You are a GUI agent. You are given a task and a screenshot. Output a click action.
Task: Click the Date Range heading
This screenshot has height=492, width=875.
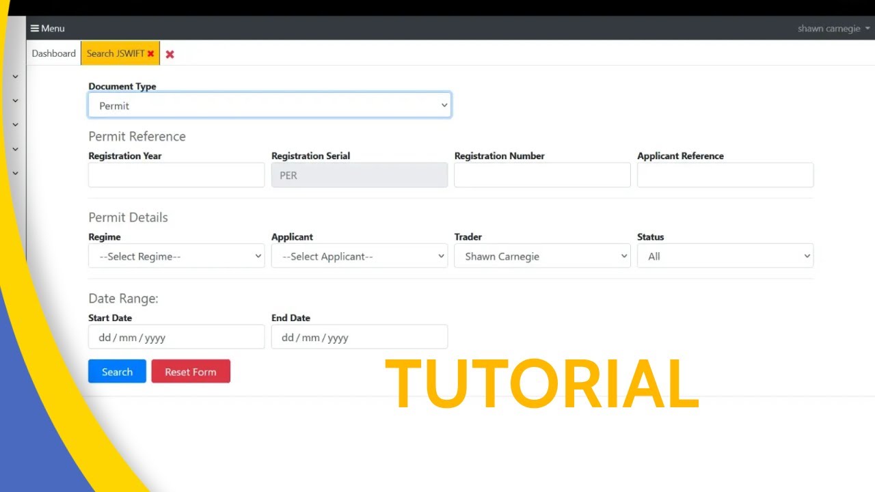(123, 299)
